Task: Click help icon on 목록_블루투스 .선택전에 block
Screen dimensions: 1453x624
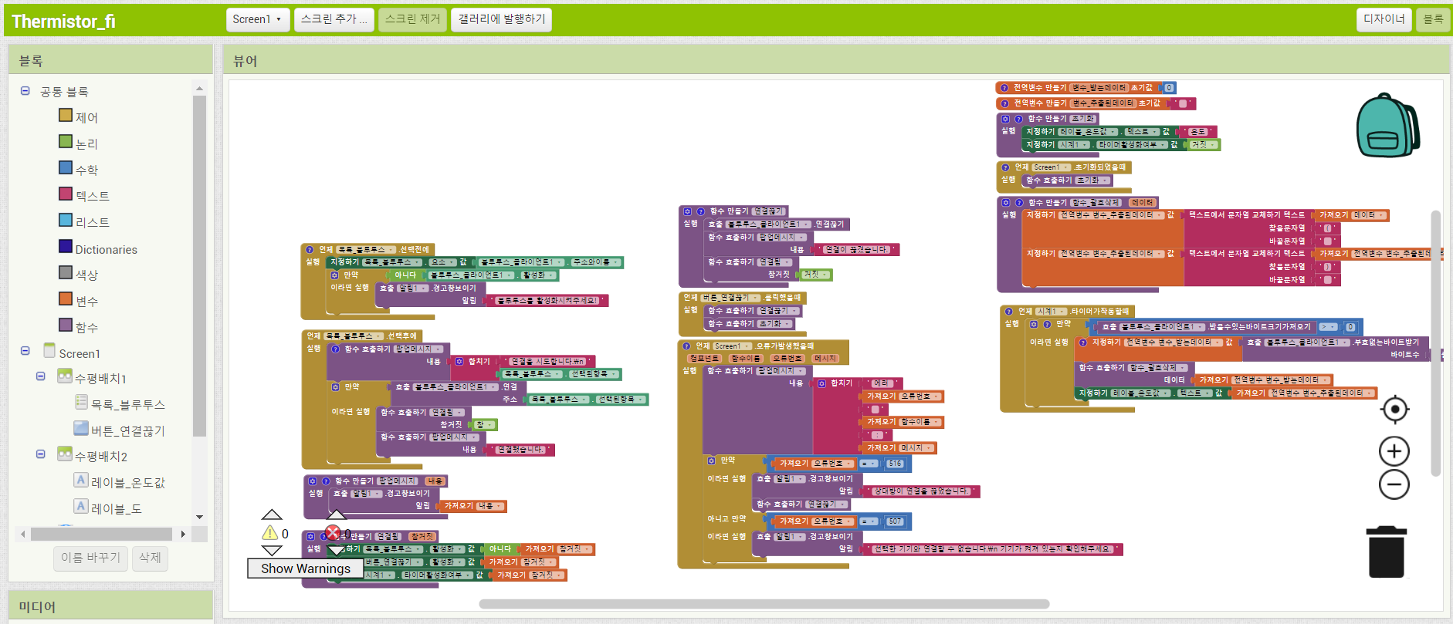Action: [310, 250]
